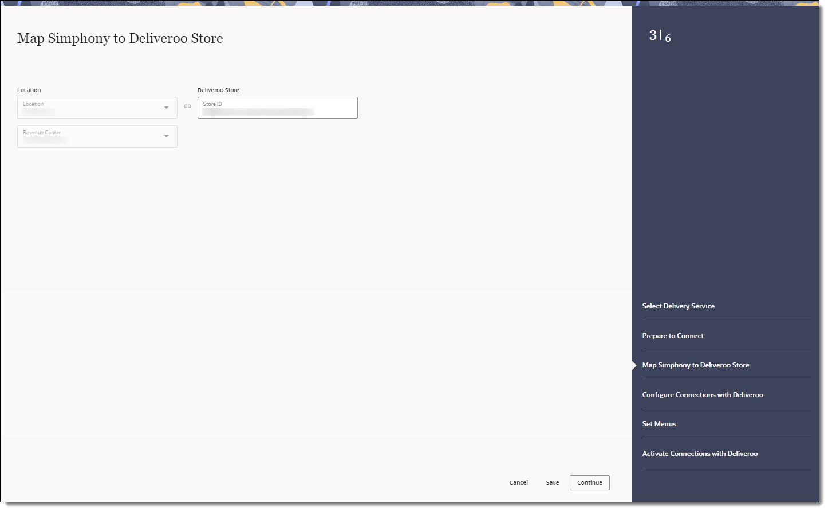Screen dimensions: 828x511
Task: Click the Continue button
Action: [590, 482]
